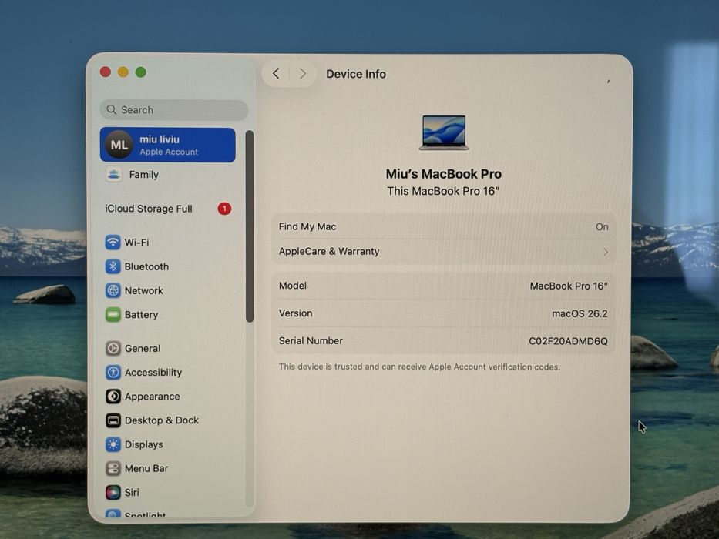
Task: Click the Miu's MacBook Pro heading
Action: (x=443, y=174)
